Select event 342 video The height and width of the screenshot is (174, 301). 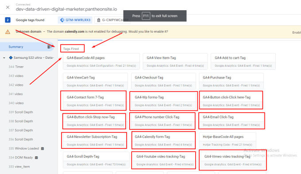pos(16,85)
